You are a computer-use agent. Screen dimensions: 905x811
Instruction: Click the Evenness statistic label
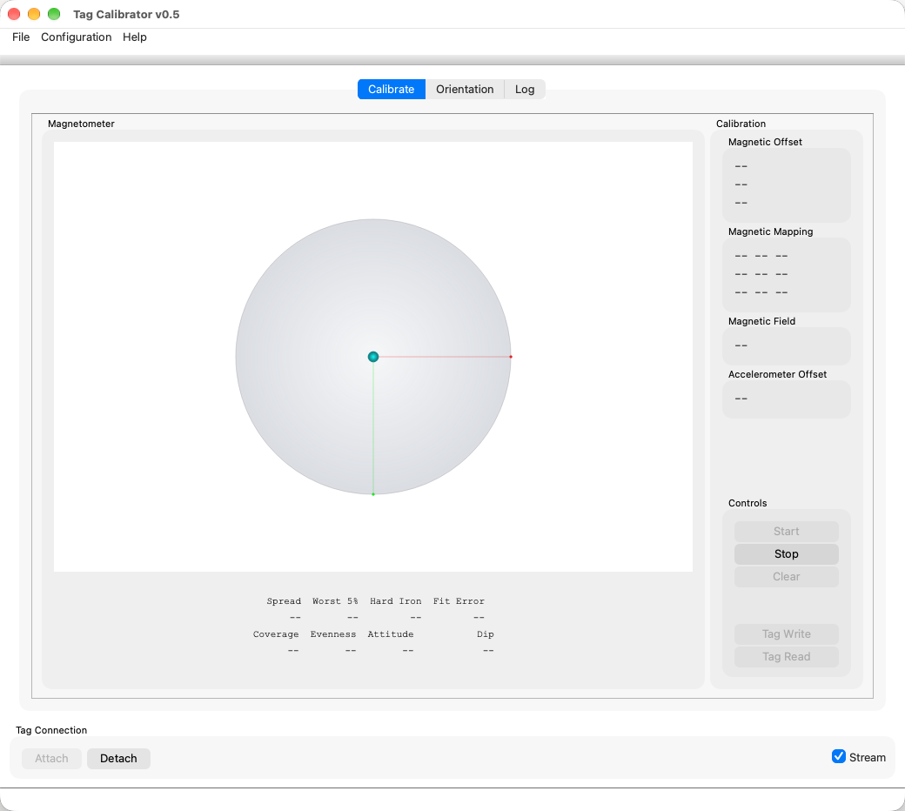point(333,634)
